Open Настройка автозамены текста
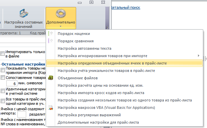 click(x=124, y=48)
